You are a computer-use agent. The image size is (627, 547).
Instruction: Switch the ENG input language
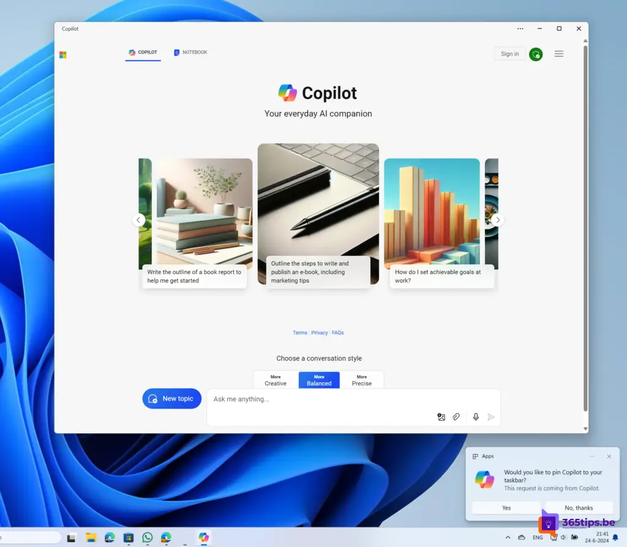point(538,537)
